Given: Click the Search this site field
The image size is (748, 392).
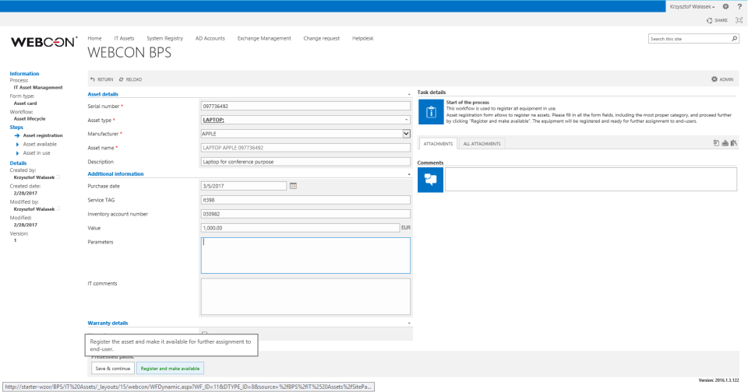Looking at the screenshot, I should point(690,39).
